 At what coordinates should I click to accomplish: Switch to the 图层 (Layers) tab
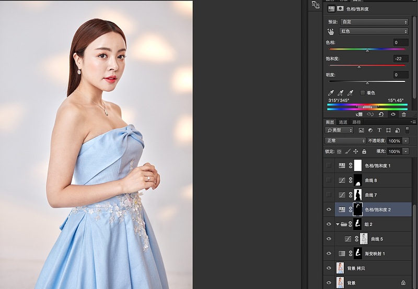[330, 122]
